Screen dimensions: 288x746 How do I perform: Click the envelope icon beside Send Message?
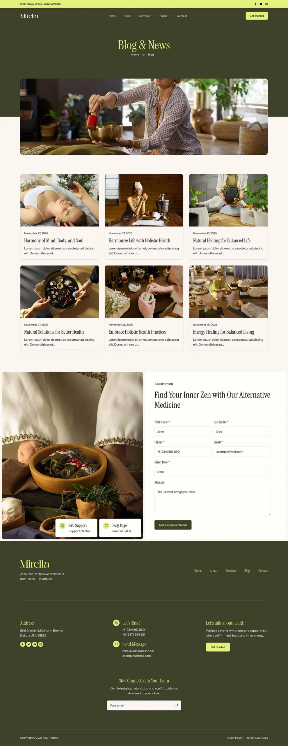tap(116, 644)
